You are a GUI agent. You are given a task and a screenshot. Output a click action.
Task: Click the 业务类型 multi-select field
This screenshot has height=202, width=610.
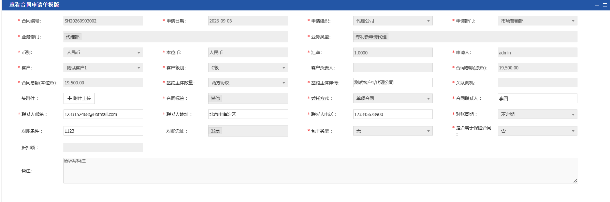pyautogui.click(x=465, y=37)
